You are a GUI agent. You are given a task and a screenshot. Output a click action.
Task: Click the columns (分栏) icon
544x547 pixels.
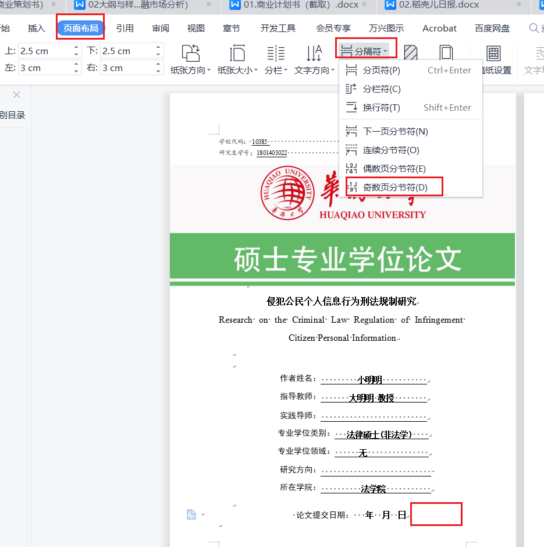pos(276,54)
